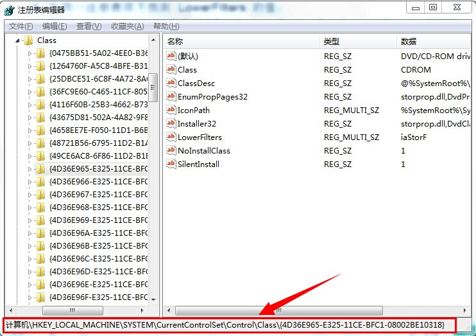Expand the {4D36E965-E325-11CE tree node
The height and width of the screenshot is (336, 476).
pyautogui.click(x=30, y=169)
